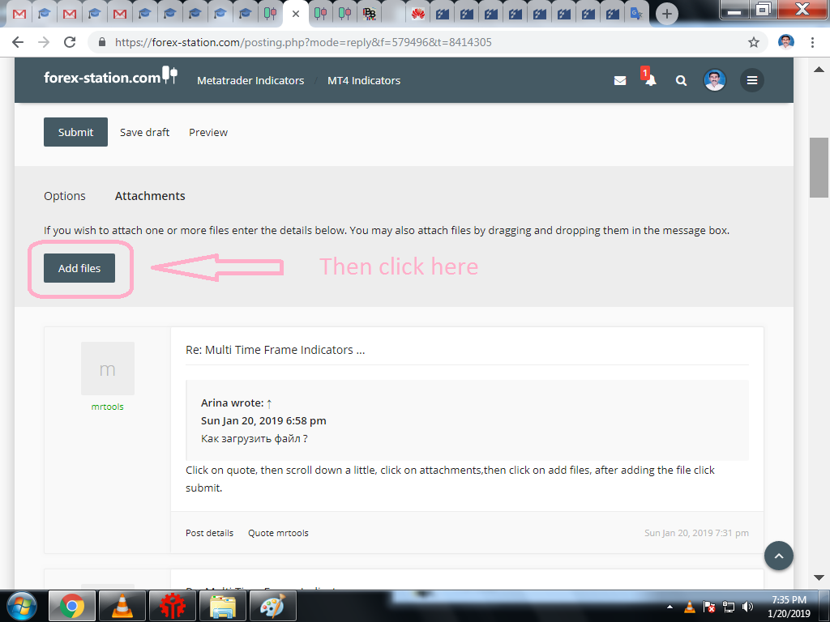830x622 pixels.
Task: Open Action Center flag icon
Action: (x=708, y=607)
